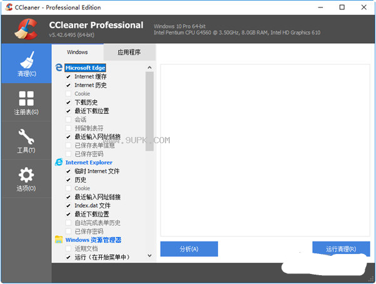Image resolution: width=376 pixels, height=284 pixels.
Task: Maximize the CCleaner window
Action: pos(342,8)
